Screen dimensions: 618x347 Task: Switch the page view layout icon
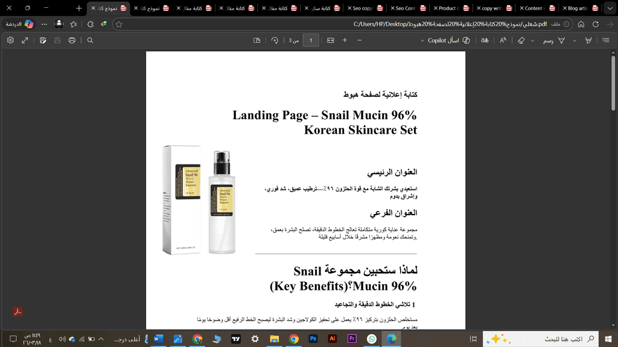(x=257, y=40)
